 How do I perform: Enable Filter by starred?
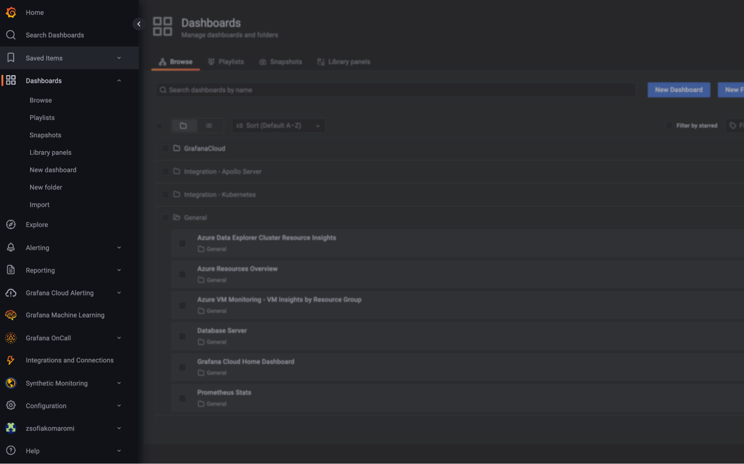tap(669, 125)
